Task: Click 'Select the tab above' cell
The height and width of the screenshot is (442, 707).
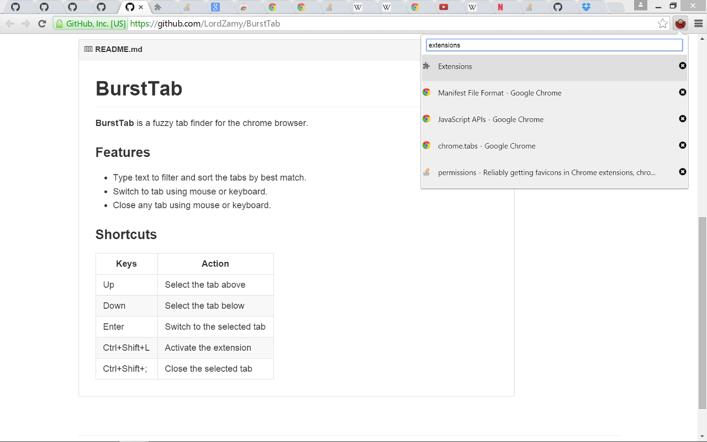Action: point(215,285)
